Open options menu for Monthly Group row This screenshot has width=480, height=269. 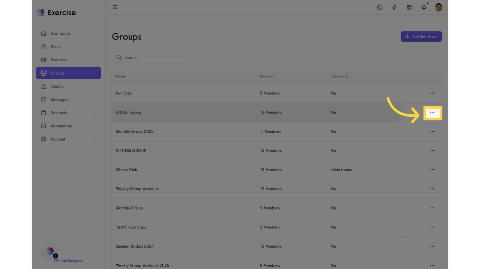[432, 208]
